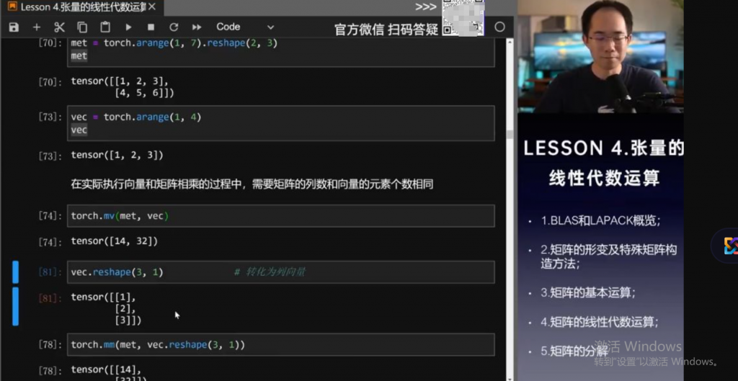The height and width of the screenshot is (381, 738).
Task: Click the [74]: input prompt label
Action: 50,216
